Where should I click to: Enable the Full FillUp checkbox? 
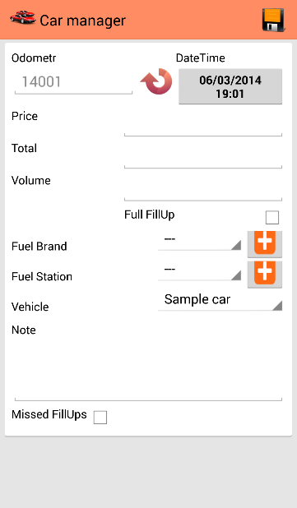click(272, 217)
